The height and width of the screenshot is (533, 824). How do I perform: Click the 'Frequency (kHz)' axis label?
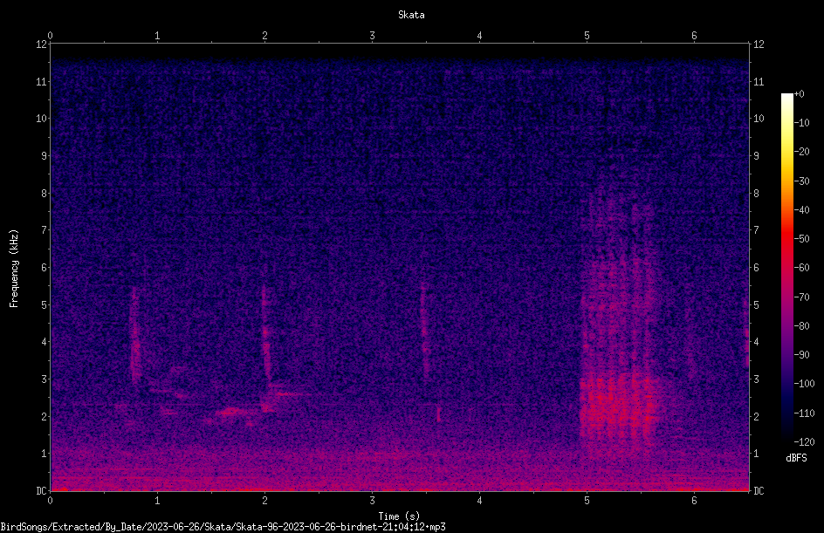tap(14, 268)
